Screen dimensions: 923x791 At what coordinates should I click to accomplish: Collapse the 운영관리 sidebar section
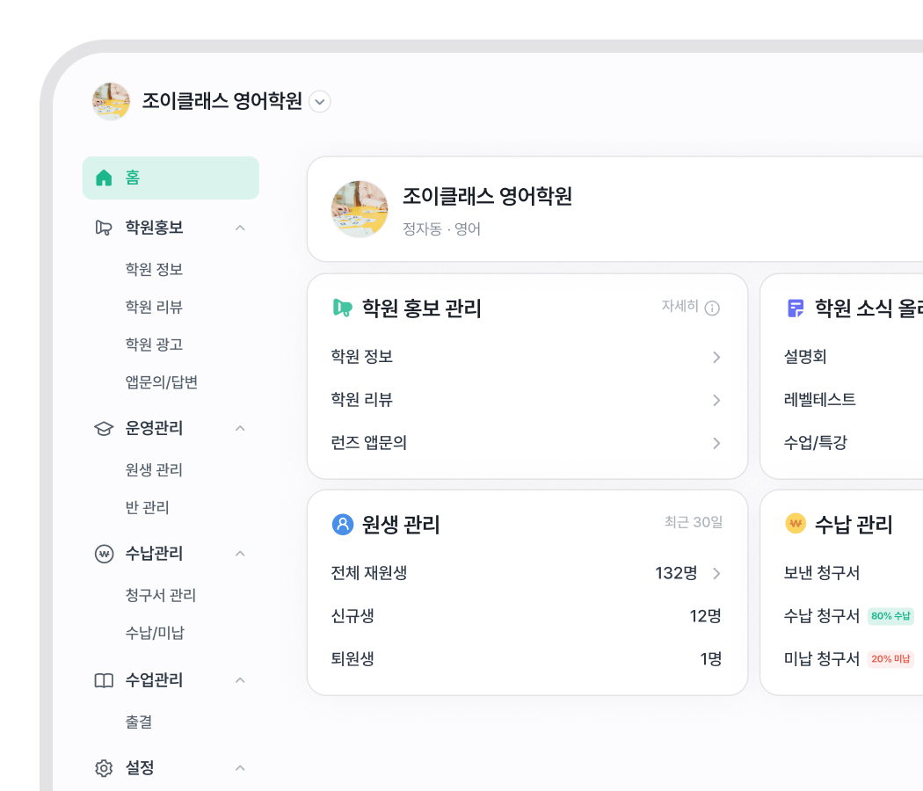pyautogui.click(x=240, y=428)
